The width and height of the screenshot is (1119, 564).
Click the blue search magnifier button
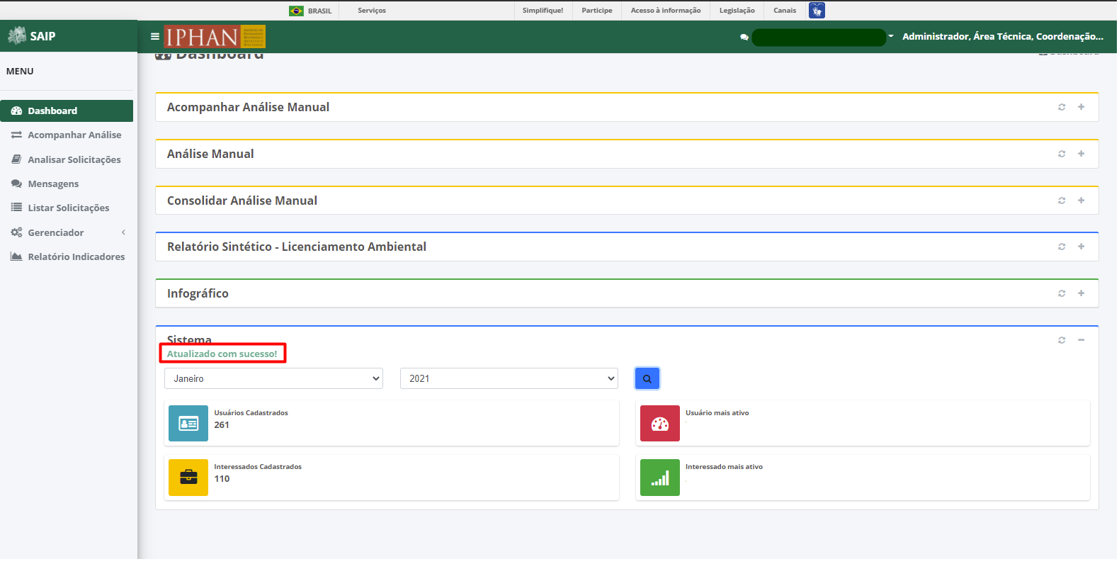tap(648, 379)
